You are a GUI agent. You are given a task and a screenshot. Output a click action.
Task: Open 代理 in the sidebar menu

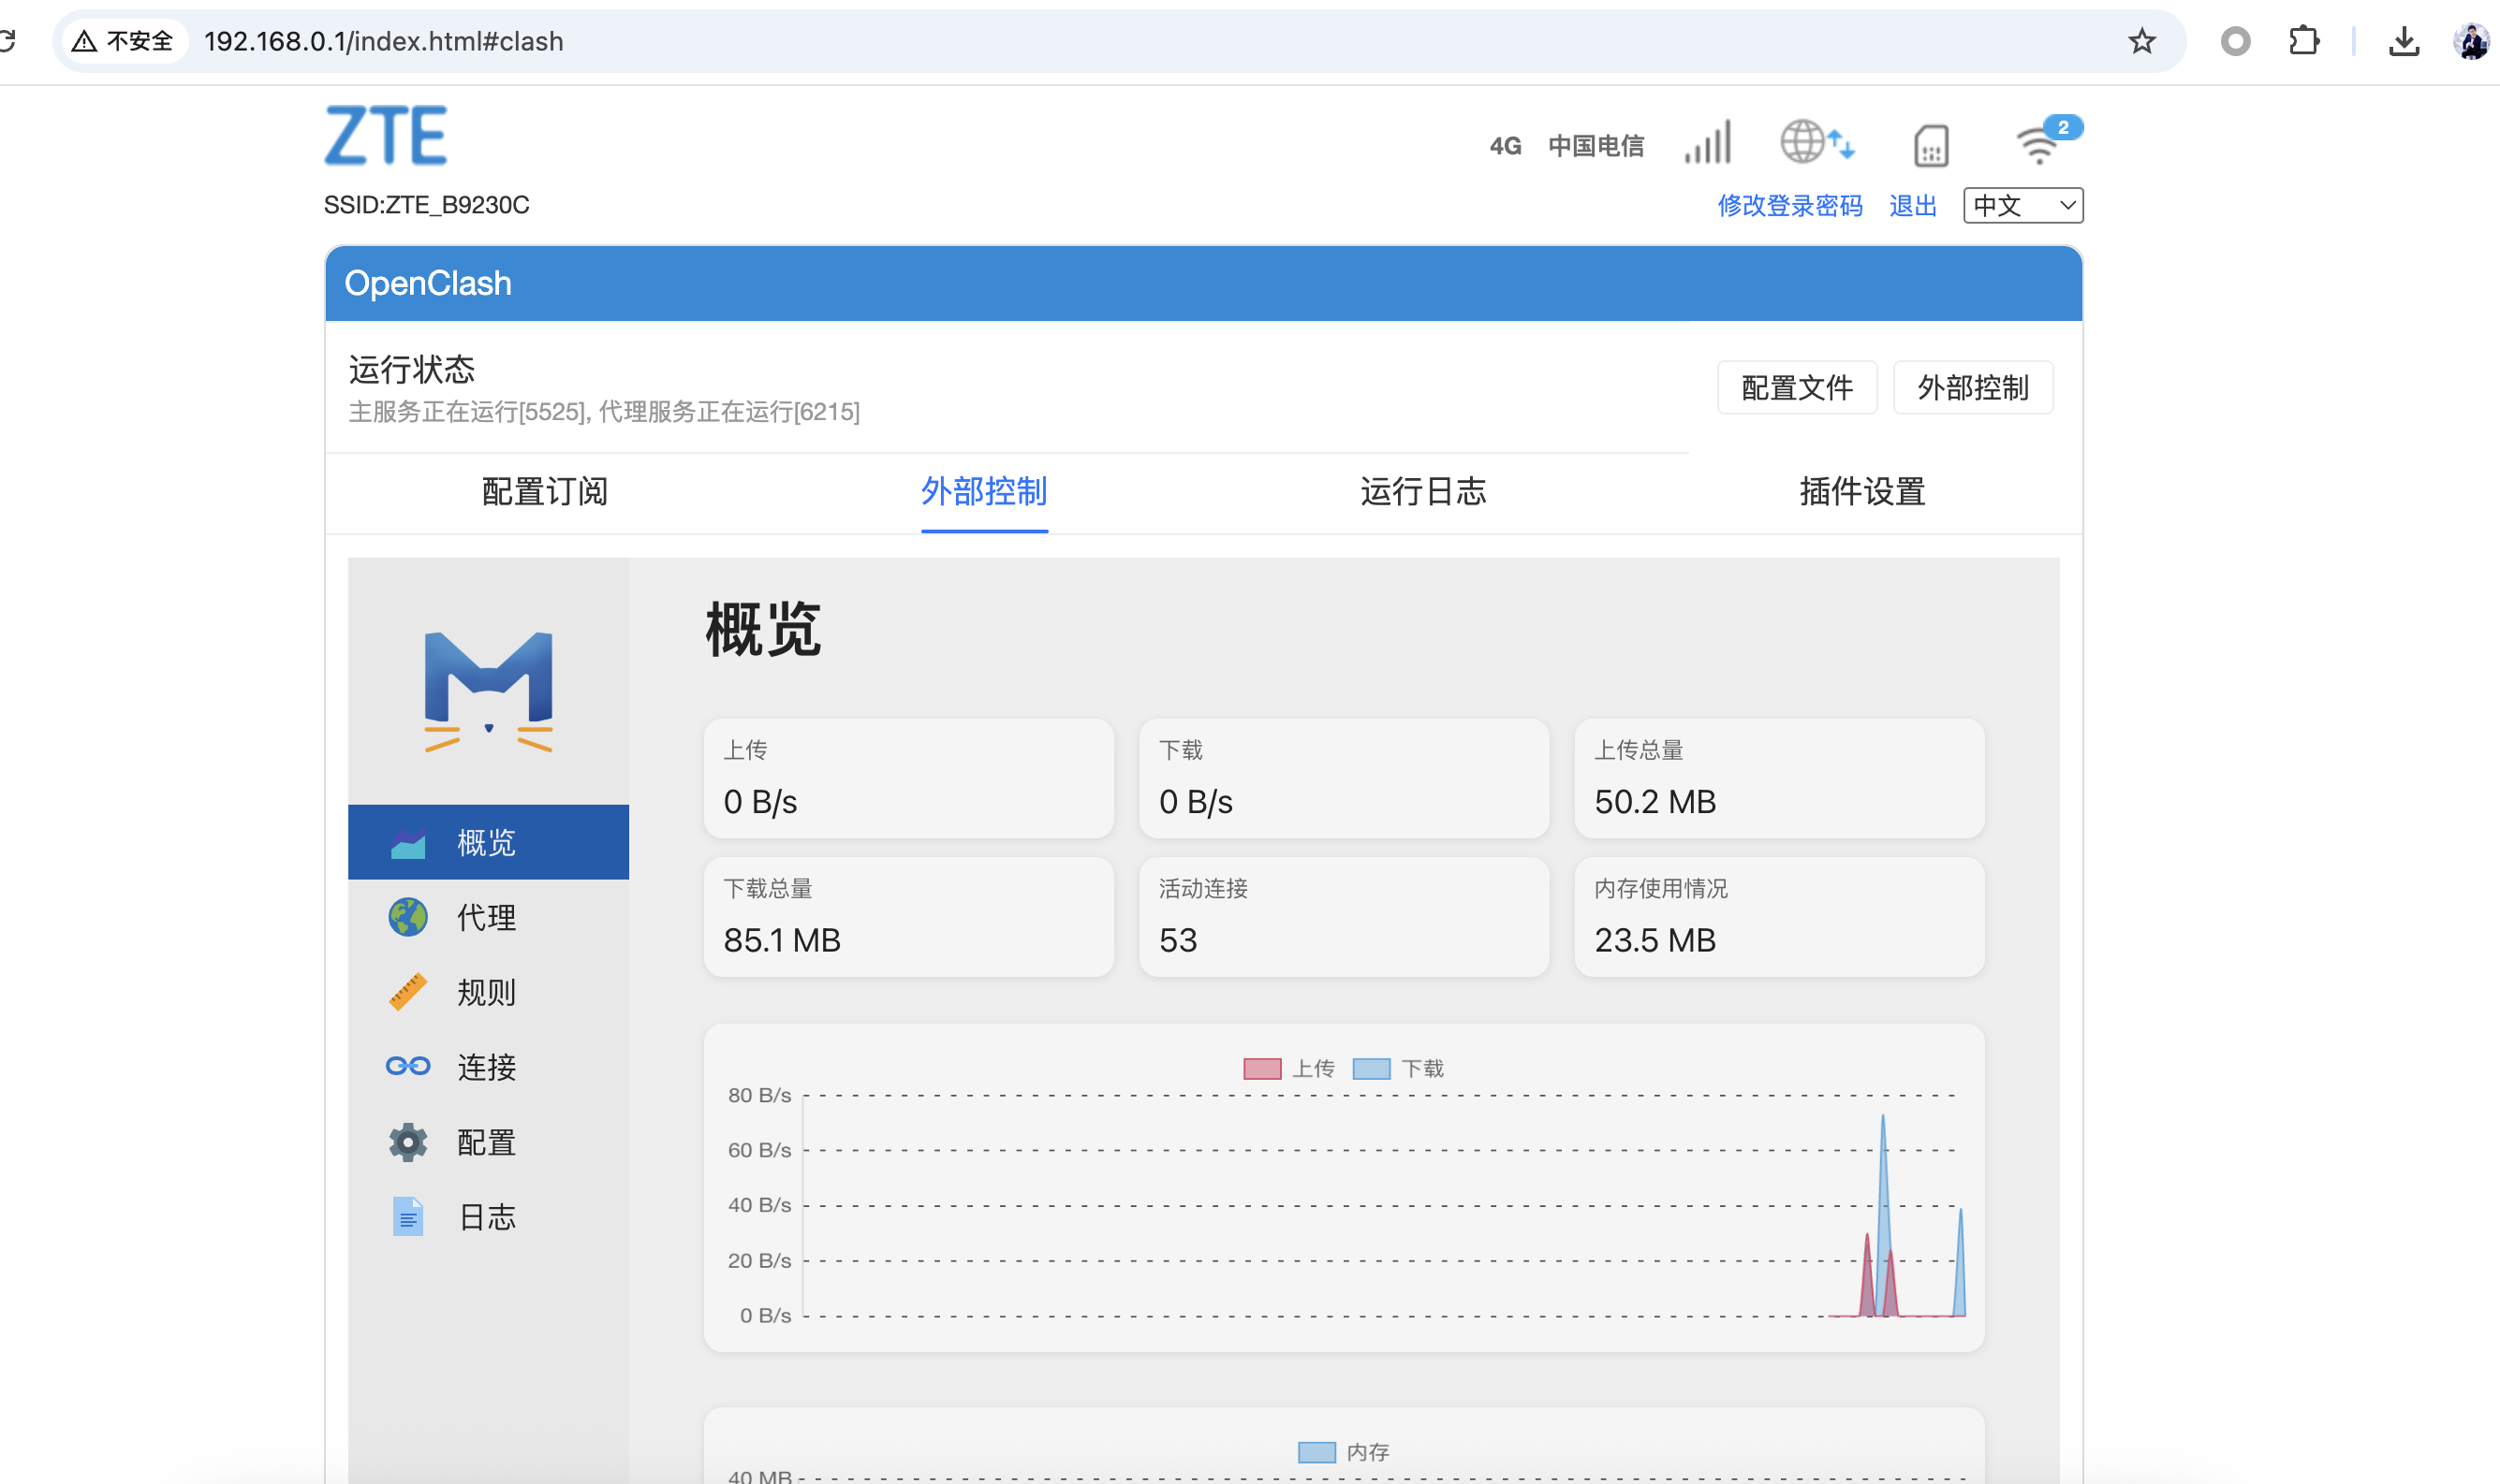tap(488, 917)
